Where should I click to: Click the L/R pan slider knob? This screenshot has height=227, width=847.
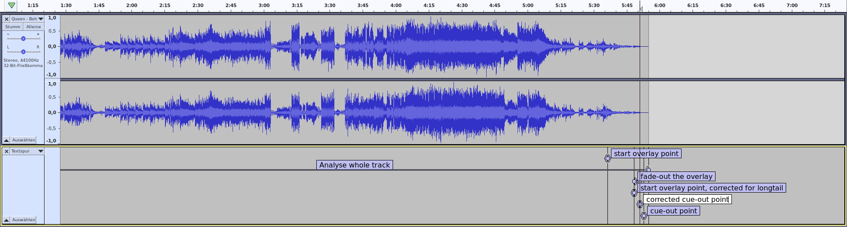click(23, 52)
